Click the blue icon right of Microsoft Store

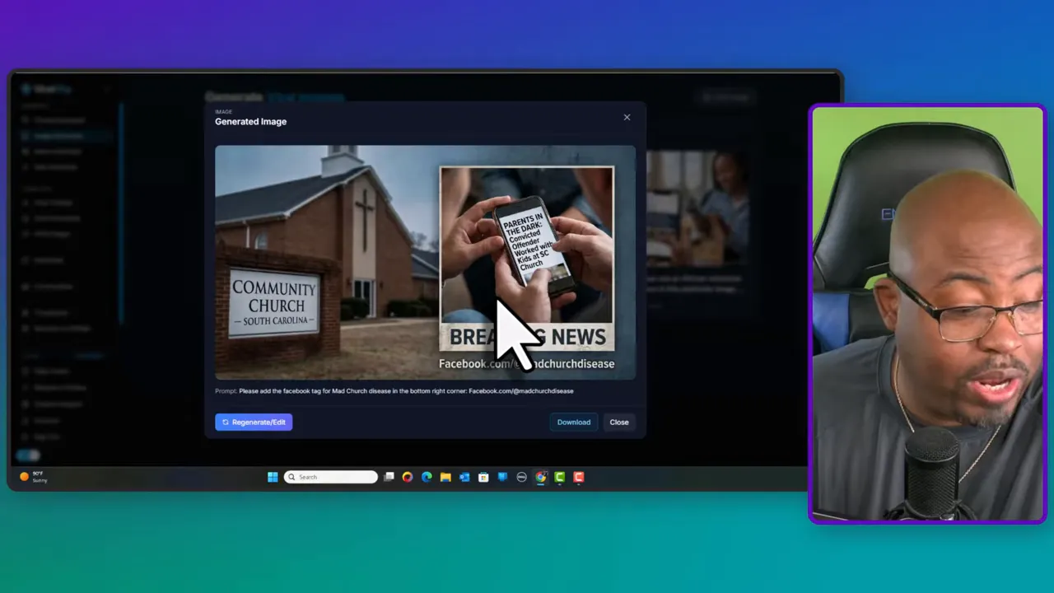point(502,477)
